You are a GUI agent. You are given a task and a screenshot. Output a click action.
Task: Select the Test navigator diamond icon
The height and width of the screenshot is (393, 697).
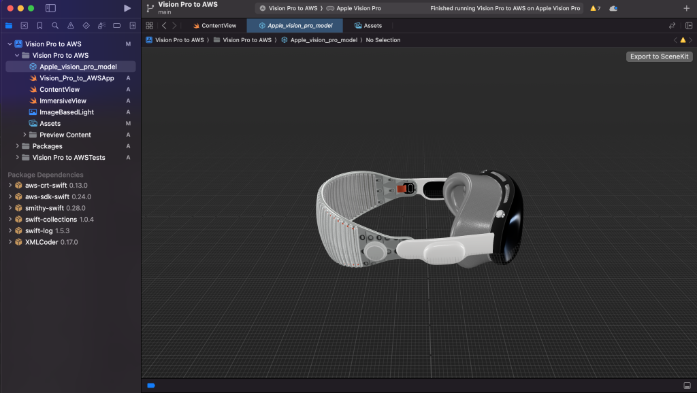pyautogui.click(x=86, y=25)
